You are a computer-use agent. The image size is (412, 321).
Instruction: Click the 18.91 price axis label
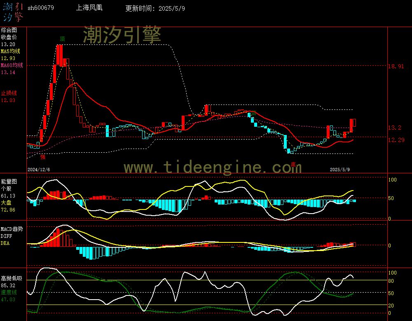396,66
